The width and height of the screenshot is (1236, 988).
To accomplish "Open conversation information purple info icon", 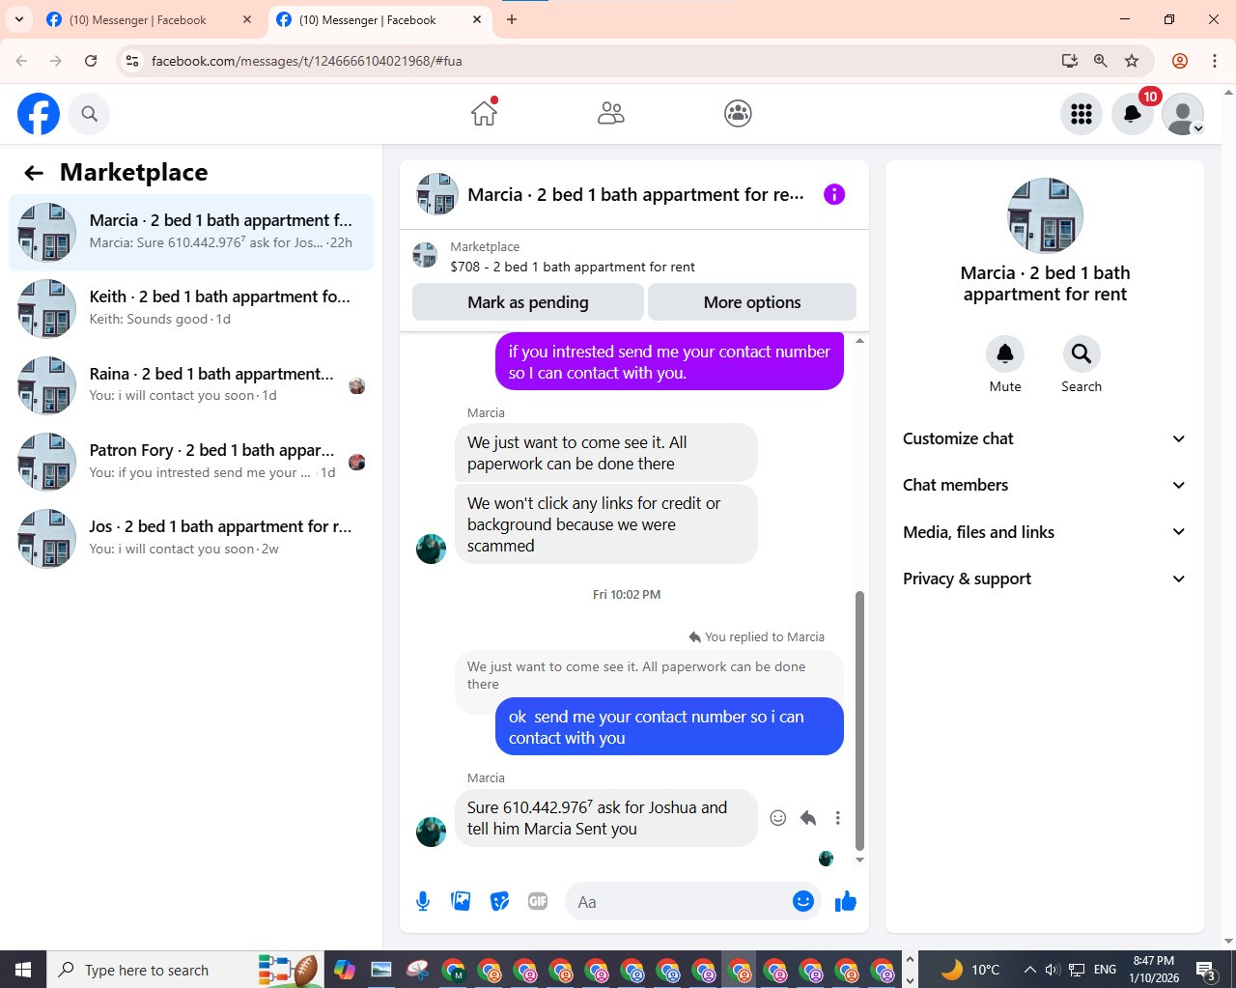I will click(834, 194).
